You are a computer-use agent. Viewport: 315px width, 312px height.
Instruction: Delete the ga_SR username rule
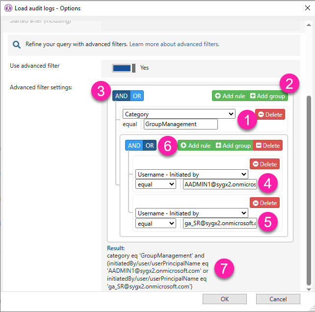[264, 203]
